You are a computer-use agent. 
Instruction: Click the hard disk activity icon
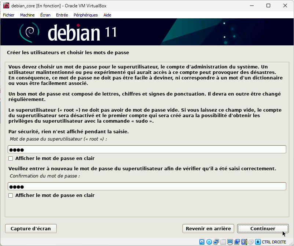(x=202, y=242)
